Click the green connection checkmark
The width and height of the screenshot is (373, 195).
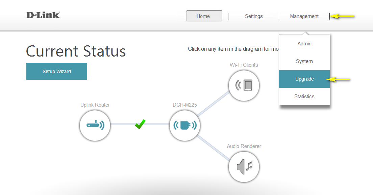tap(140, 124)
